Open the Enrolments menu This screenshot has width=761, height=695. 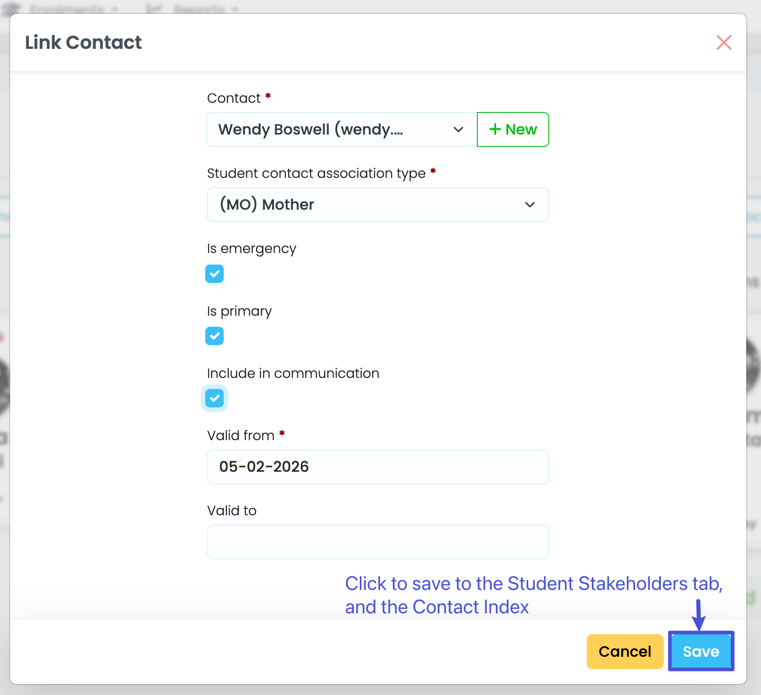click(68, 8)
